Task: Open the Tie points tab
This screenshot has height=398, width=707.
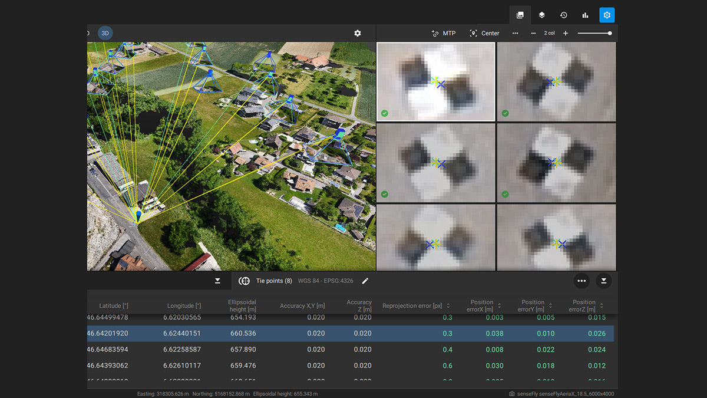Action: click(273, 281)
